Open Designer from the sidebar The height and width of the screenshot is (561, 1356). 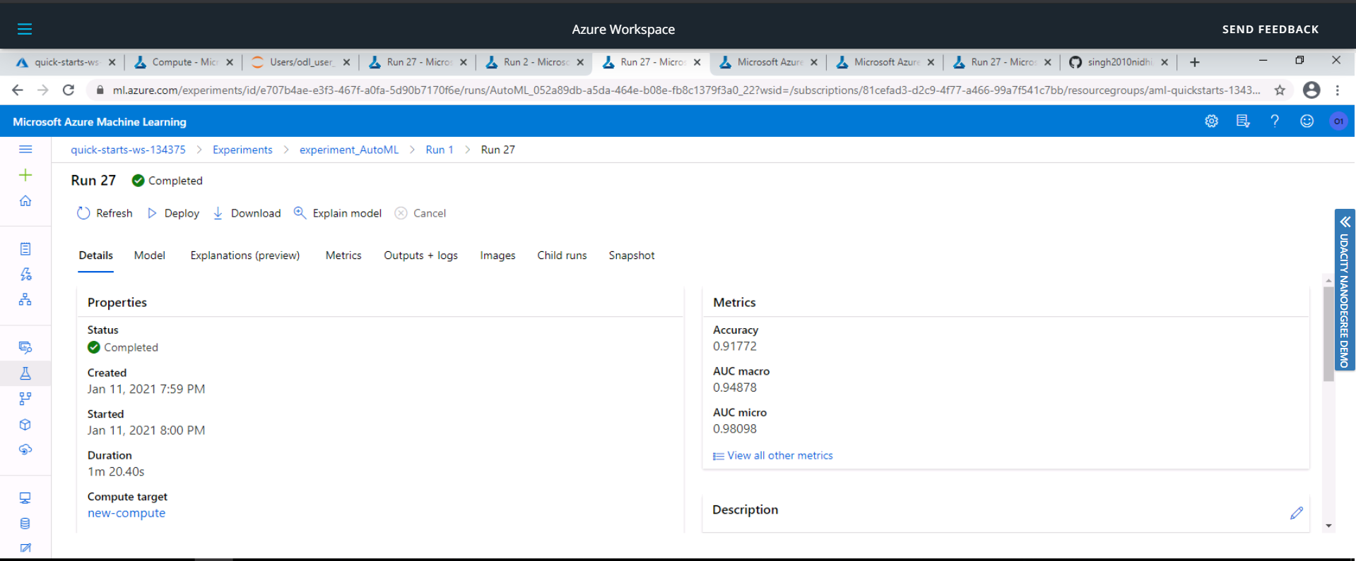click(x=25, y=299)
